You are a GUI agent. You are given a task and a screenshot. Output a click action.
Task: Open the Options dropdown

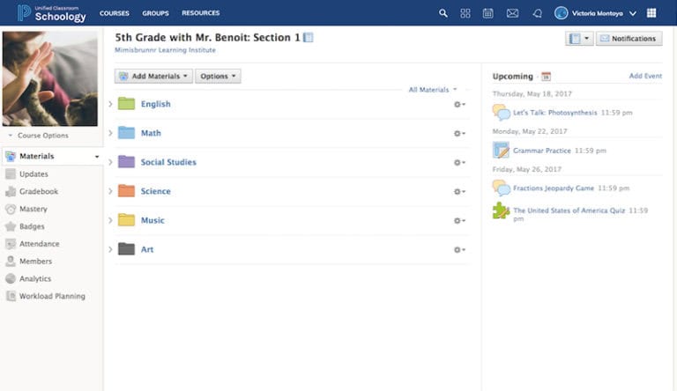click(218, 77)
